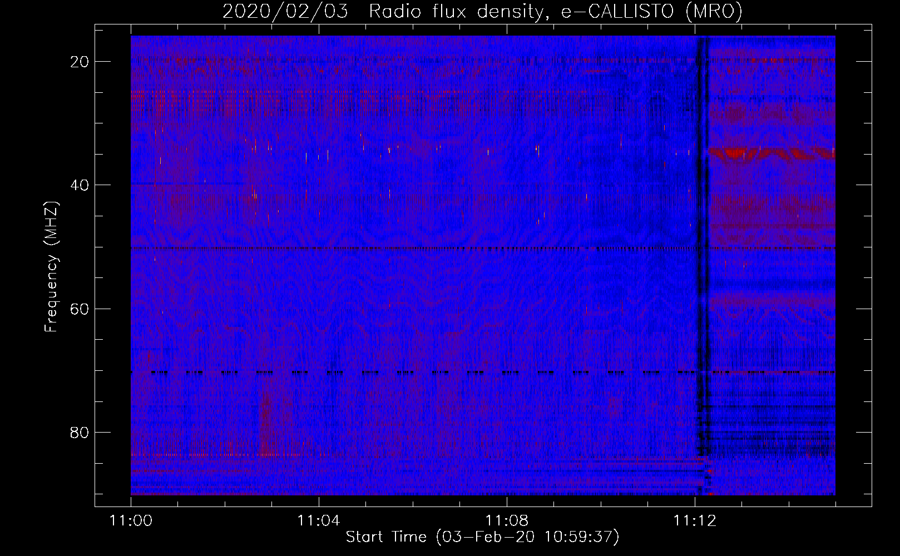Click the 11:12 time tick label

(x=694, y=521)
